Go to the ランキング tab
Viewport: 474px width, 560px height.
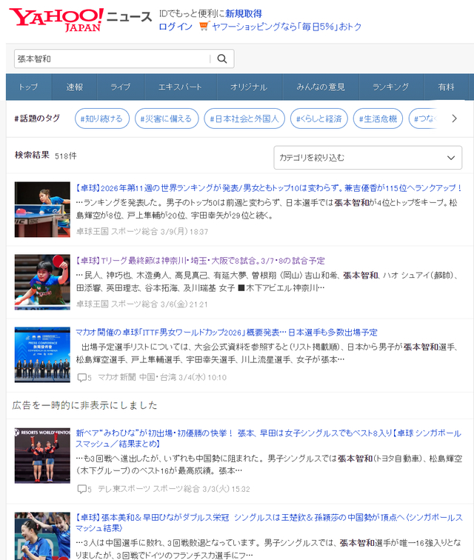(x=391, y=87)
